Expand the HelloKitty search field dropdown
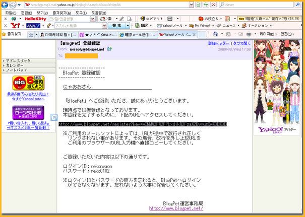The height and width of the screenshot is (217, 305). tap(93, 19)
